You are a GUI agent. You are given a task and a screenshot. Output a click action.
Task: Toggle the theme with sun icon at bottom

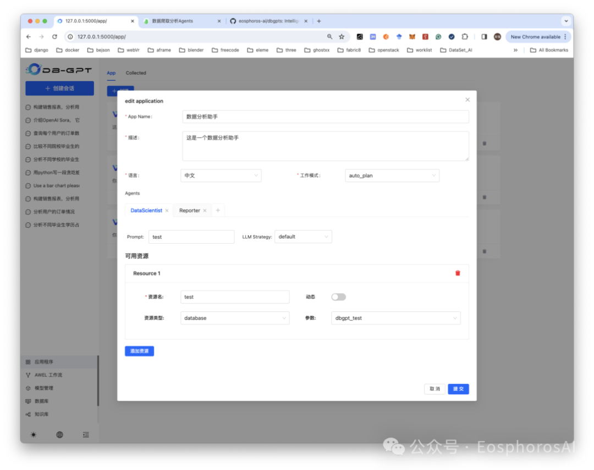(x=32, y=434)
